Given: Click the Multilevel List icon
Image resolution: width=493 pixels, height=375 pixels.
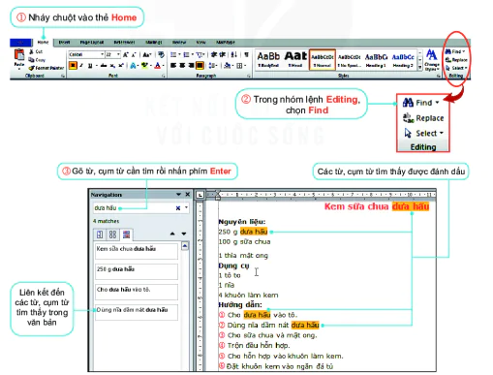Looking at the screenshot, I should 200,54.
